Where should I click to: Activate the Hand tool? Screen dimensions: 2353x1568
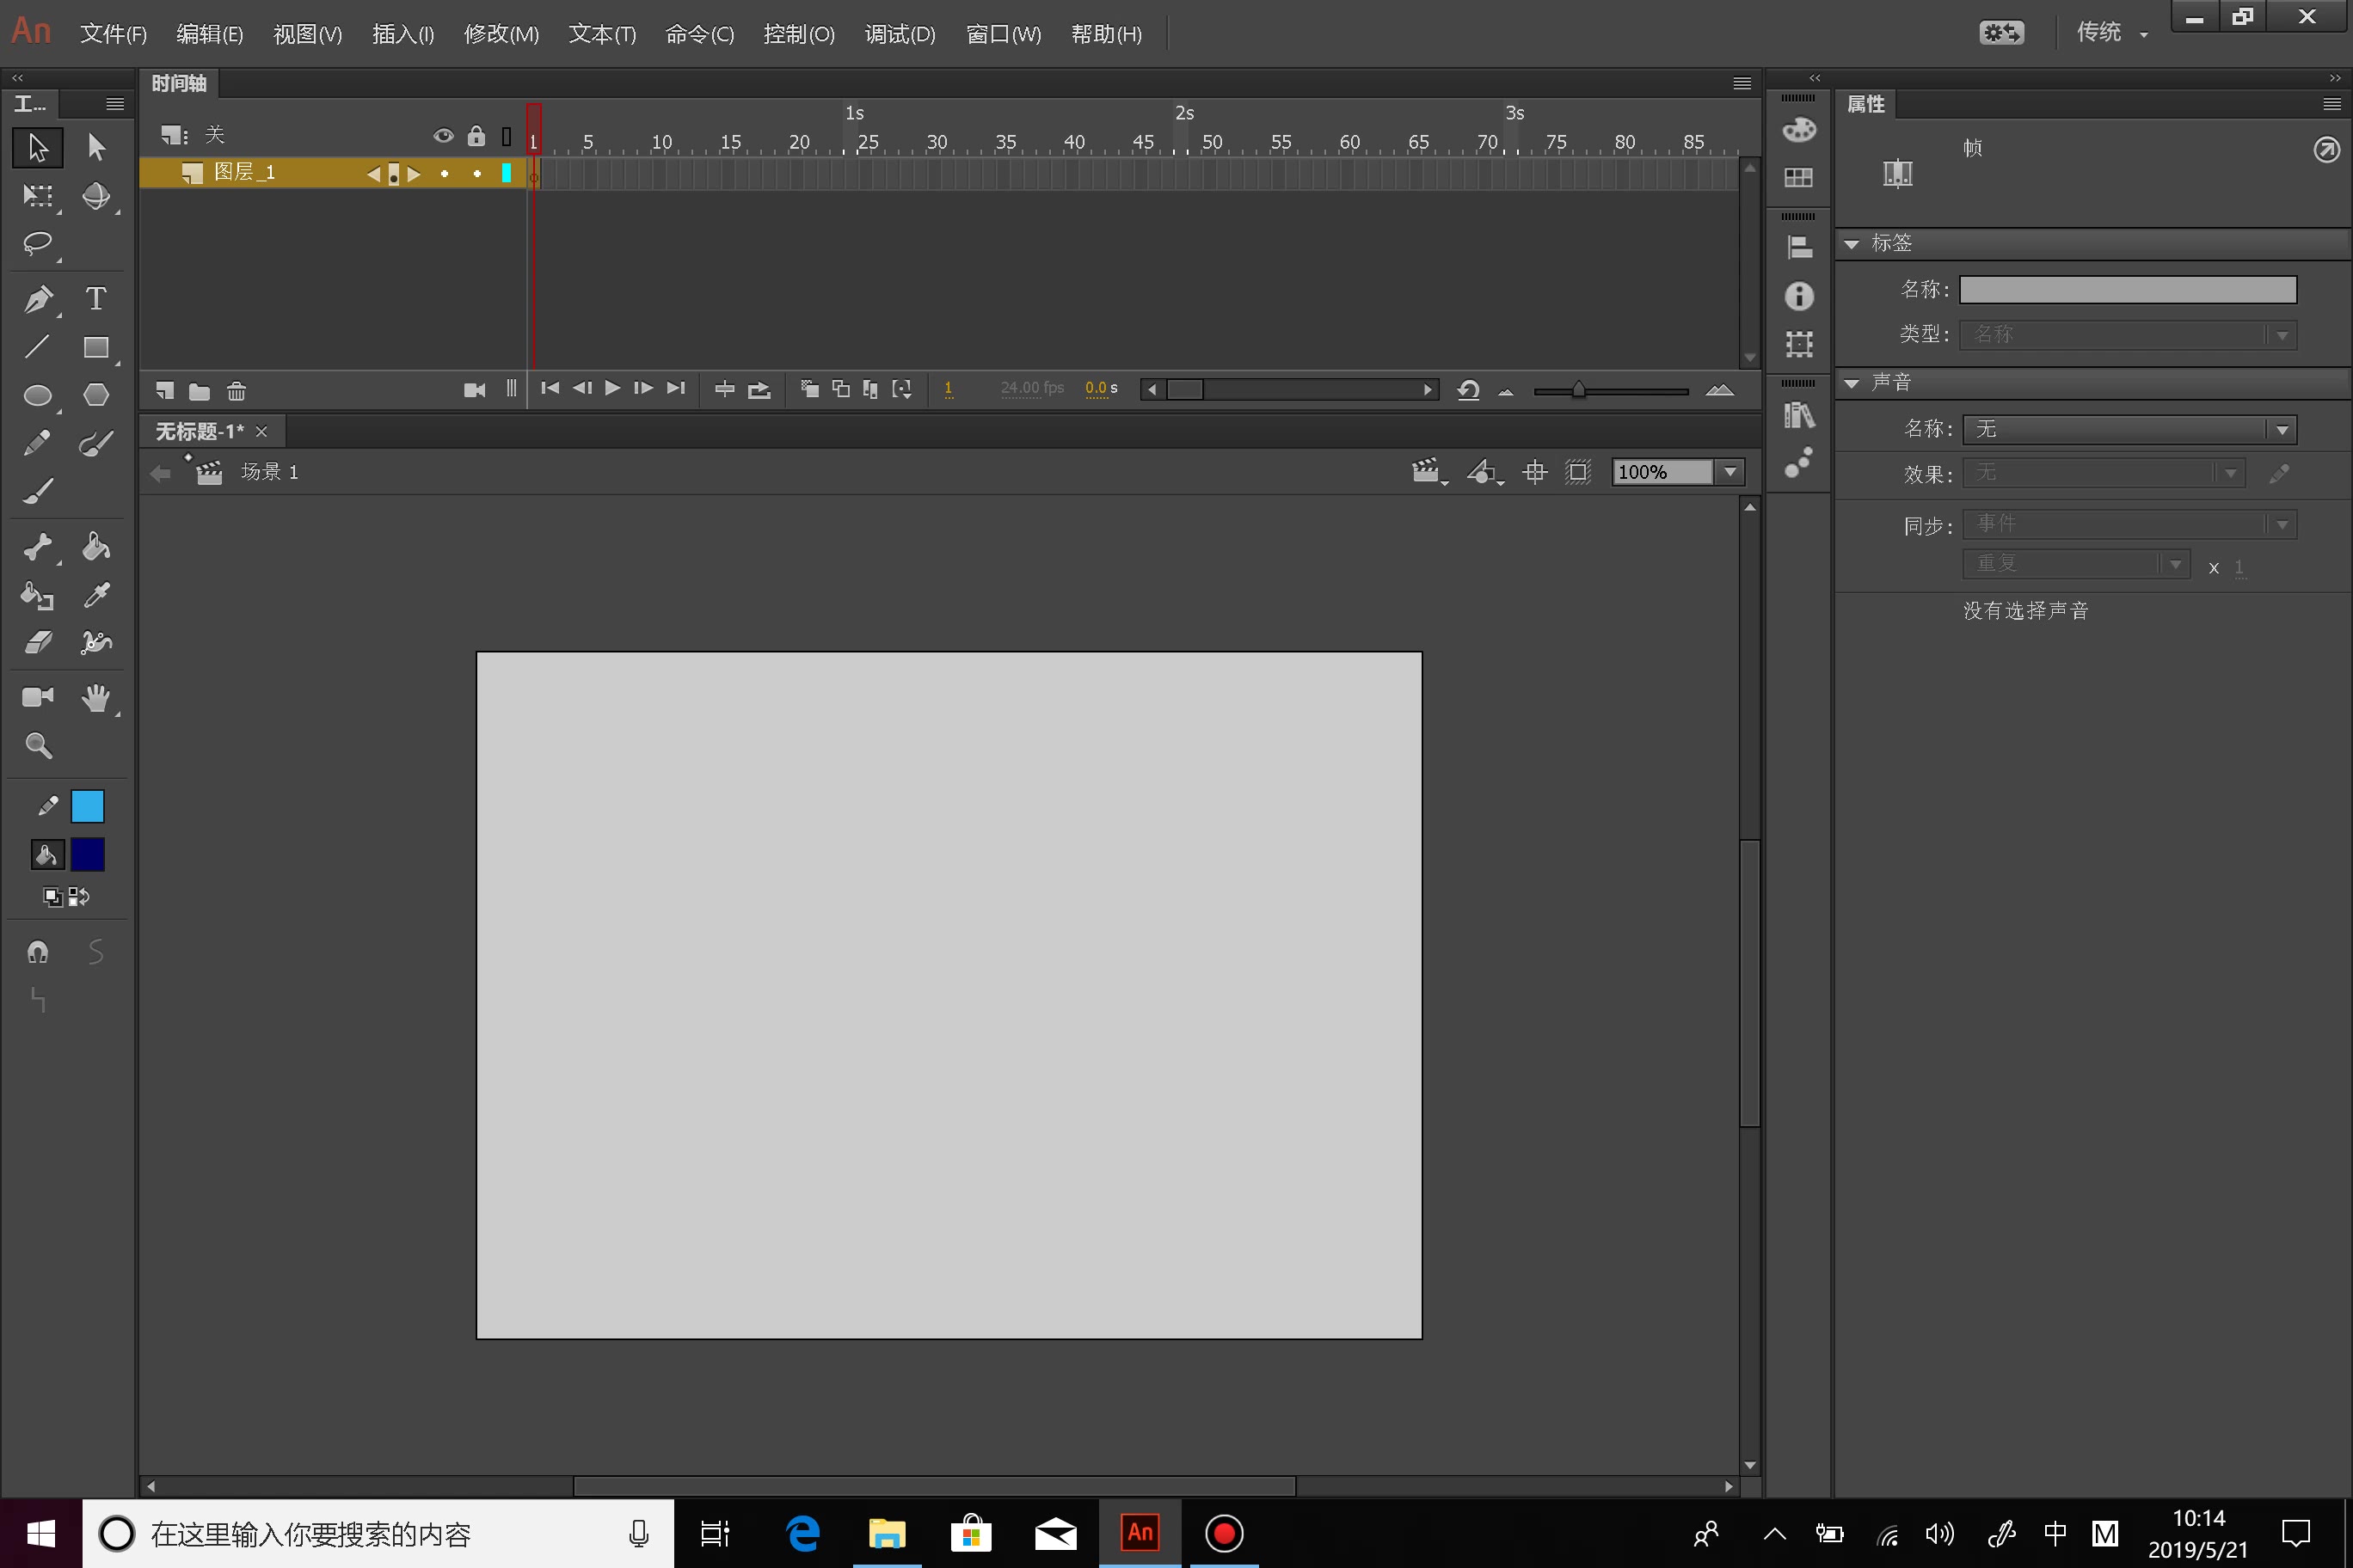click(x=96, y=697)
